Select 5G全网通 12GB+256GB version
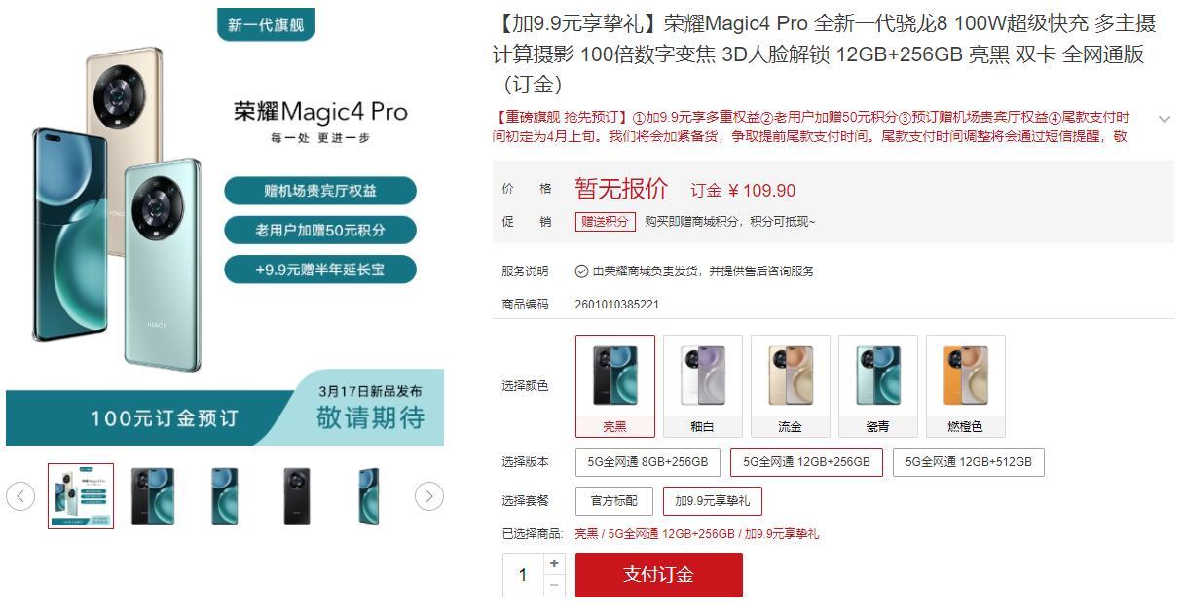The width and height of the screenshot is (1184, 615). (x=806, y=462)
